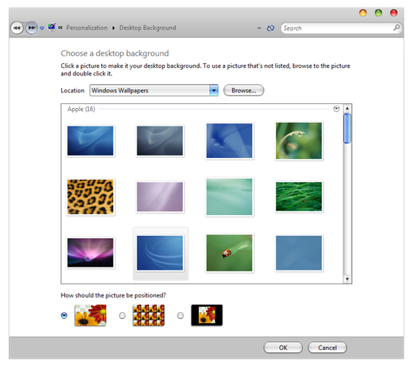The image size is (415, 370).
Task: Open the address bar history dropdown arrow
Action: click(259, 28)
